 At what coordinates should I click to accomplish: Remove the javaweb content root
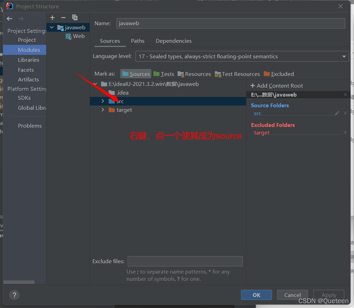tap(345, 95)
